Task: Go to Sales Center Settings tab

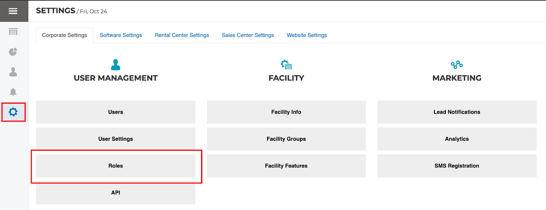Action: pos(248,35)
